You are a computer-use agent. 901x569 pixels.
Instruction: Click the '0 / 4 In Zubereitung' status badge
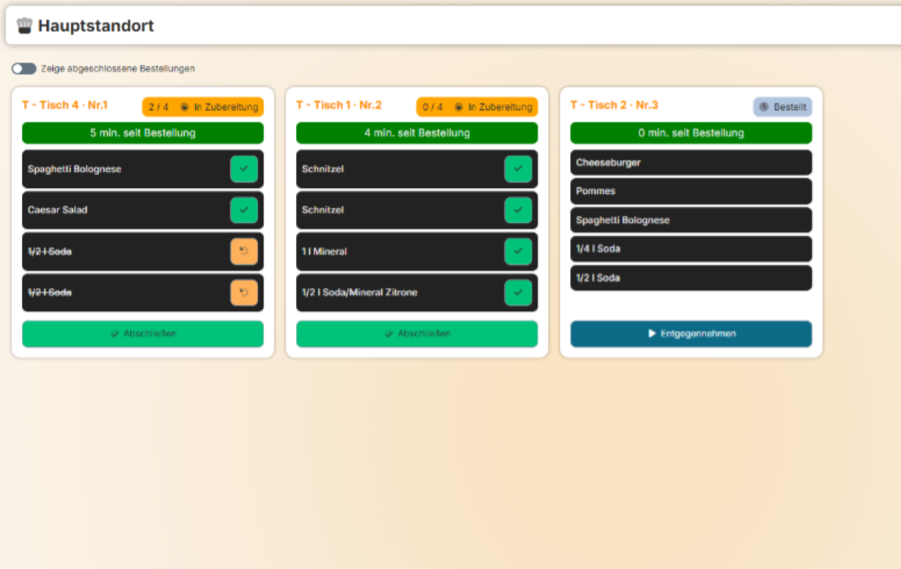477,107
